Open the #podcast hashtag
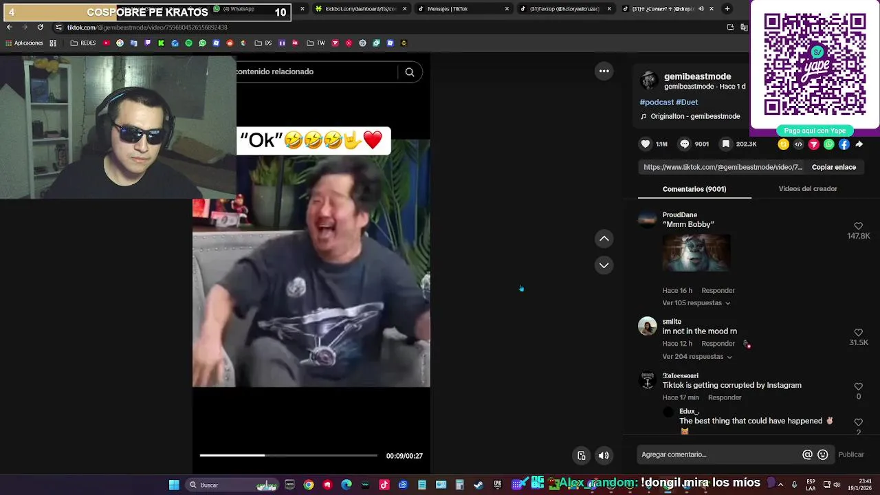 click(x=657, y=102)
